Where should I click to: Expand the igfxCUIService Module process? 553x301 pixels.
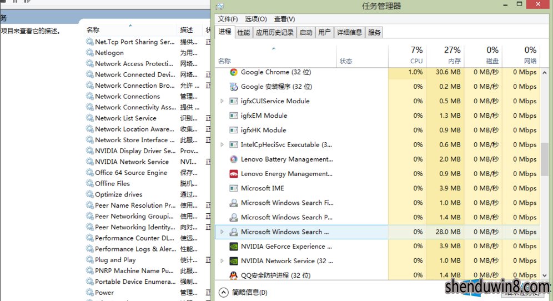[x=222, y=101]
